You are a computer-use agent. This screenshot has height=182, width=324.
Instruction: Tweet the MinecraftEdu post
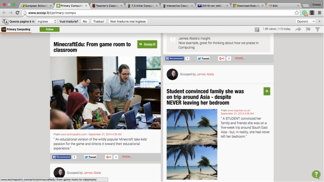point(90,157)
